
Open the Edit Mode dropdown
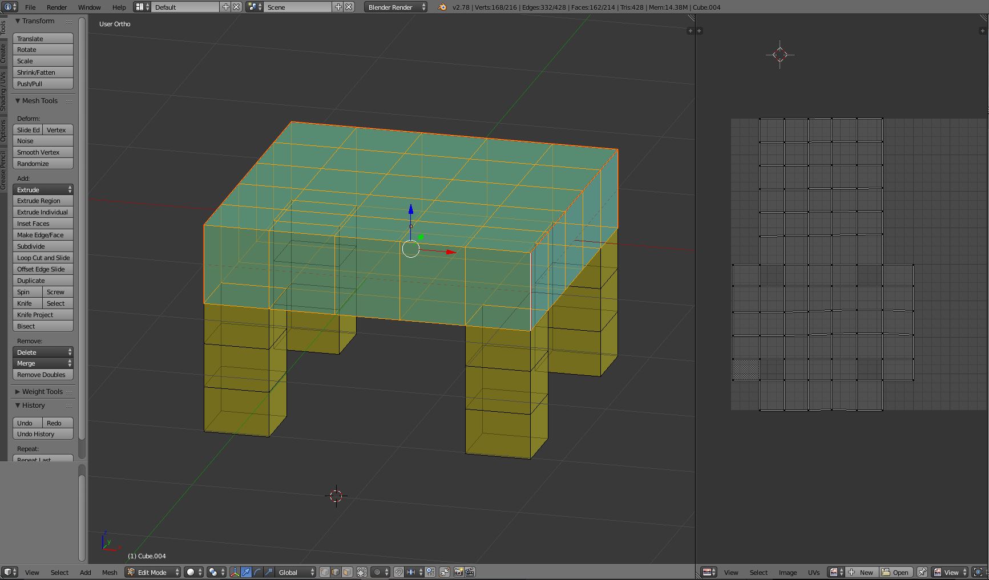(x=153, y=572)
